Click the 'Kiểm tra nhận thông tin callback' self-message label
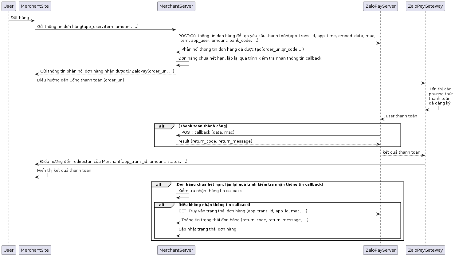 210,191
